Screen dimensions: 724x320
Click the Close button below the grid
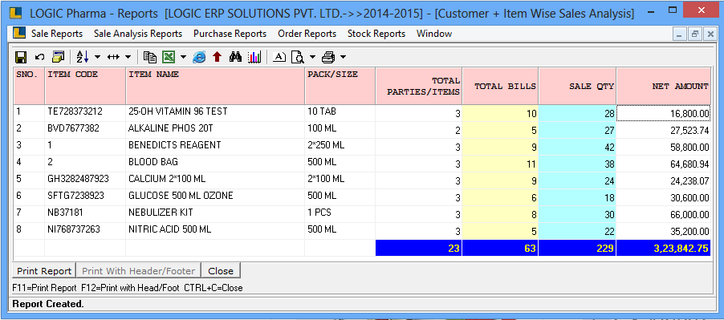(221, 271)
